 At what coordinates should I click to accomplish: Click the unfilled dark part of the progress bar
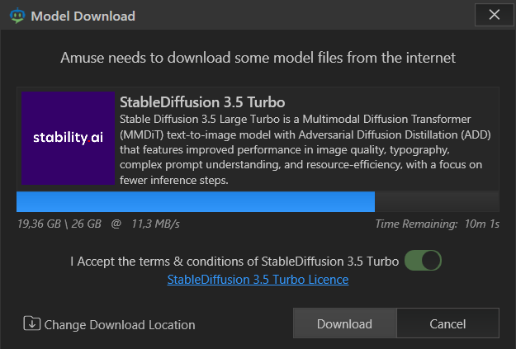[x=437, y=201]
